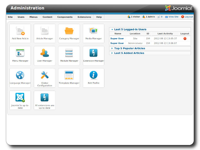Open the Template Manager icon

tap(69, 76)
